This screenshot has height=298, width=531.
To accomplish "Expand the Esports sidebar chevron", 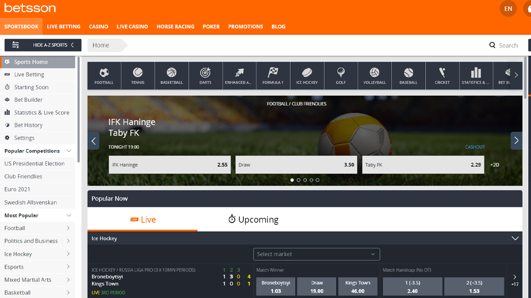I will coord(68,267).
